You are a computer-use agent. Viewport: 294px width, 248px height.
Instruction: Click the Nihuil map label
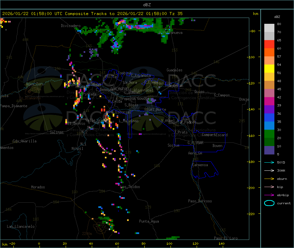tap(77, 149)
